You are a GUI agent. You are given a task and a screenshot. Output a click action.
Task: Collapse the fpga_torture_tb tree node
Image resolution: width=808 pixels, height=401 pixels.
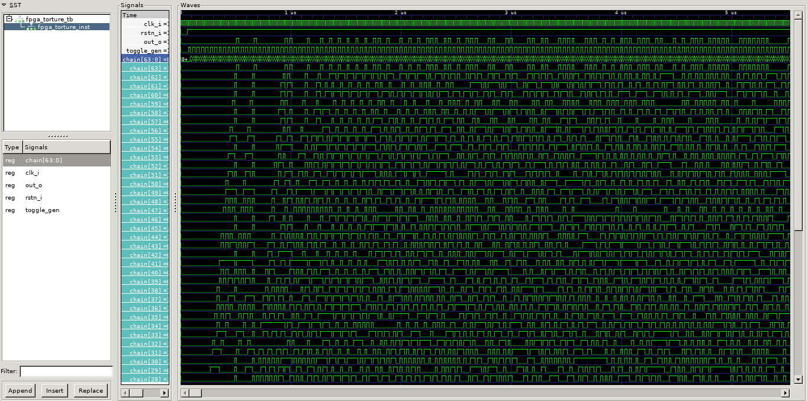point(9,19)
